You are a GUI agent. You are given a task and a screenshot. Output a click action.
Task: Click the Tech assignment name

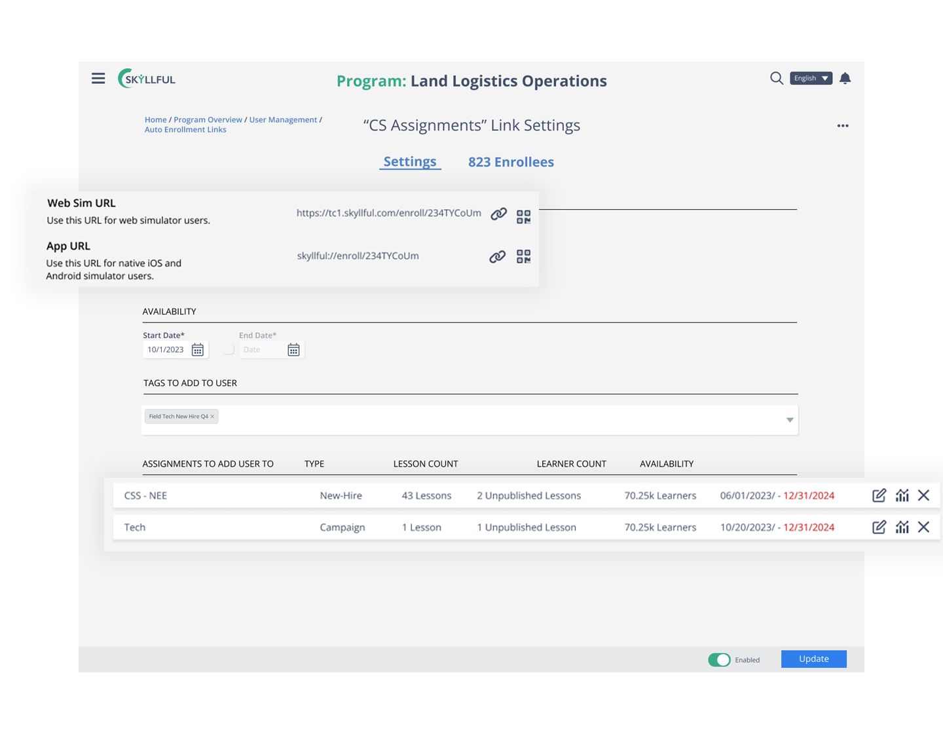click(135, 527)
